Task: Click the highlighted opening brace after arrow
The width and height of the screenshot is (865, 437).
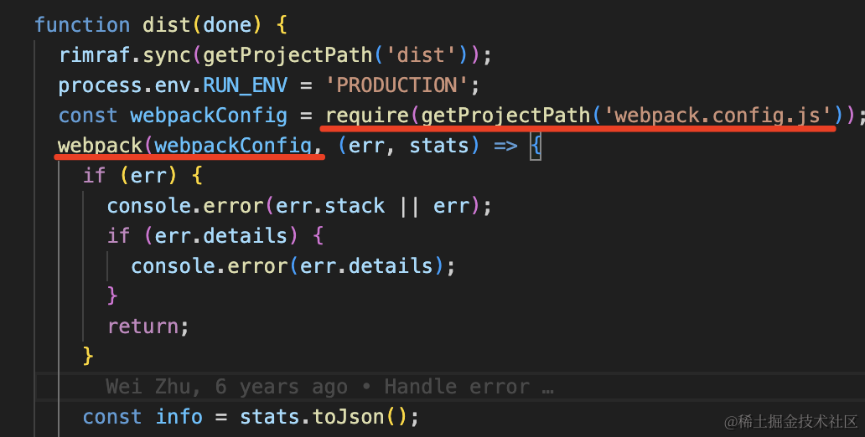Action: point(535,146)
